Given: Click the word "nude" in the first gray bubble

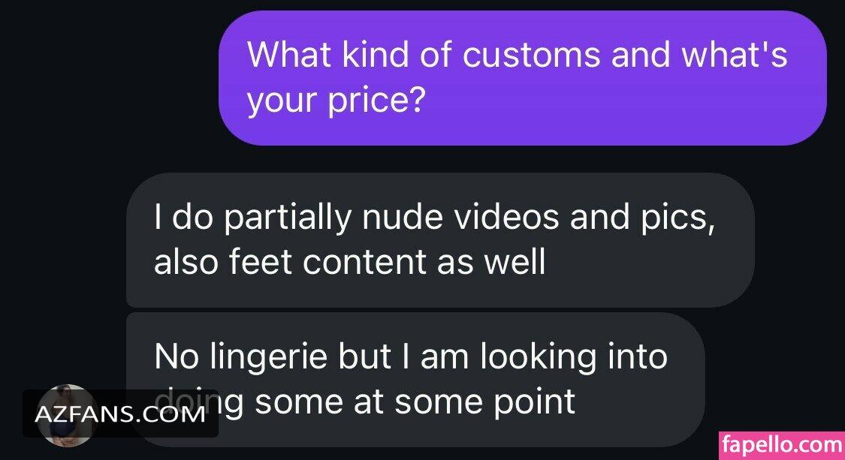Looking at the screenshot, I should coord(403,217).
